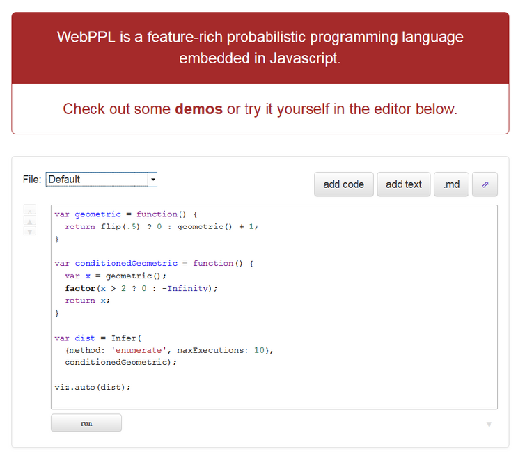Move code block up with arrow icon
518x458 pixels.
(30, 221)
